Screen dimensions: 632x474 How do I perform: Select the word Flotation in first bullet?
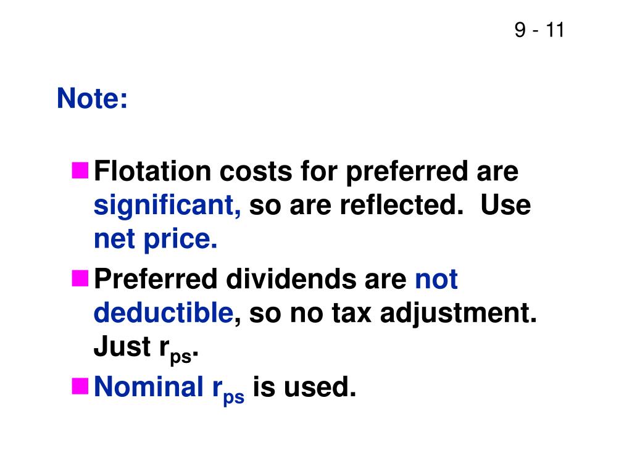click(152, 171)
